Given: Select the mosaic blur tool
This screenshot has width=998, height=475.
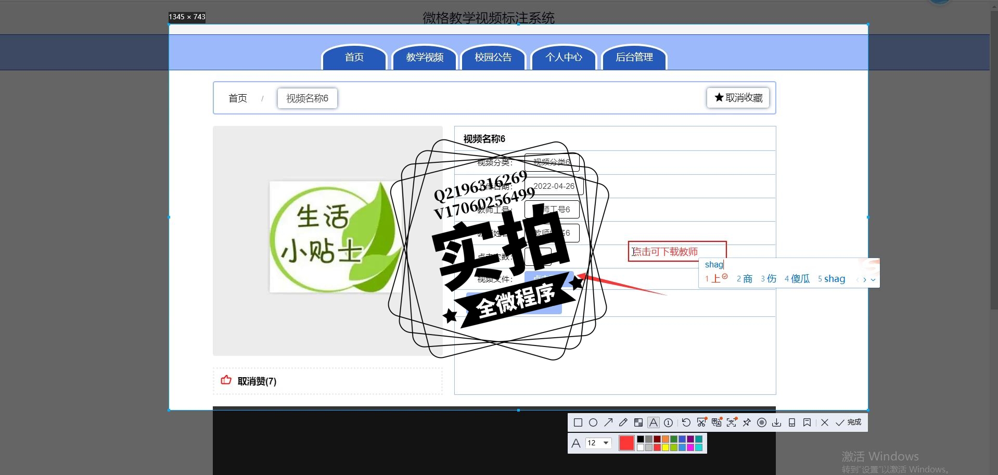Looking at the screenshot, I should pyautogui.click(x=638, y=422).
